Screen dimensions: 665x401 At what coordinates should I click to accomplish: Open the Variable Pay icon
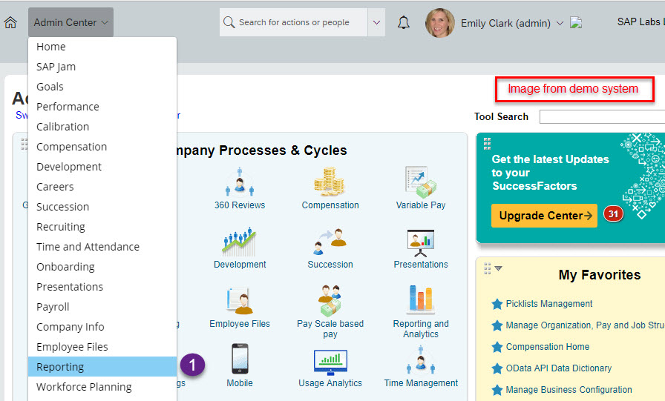click(x=420, y=182)
